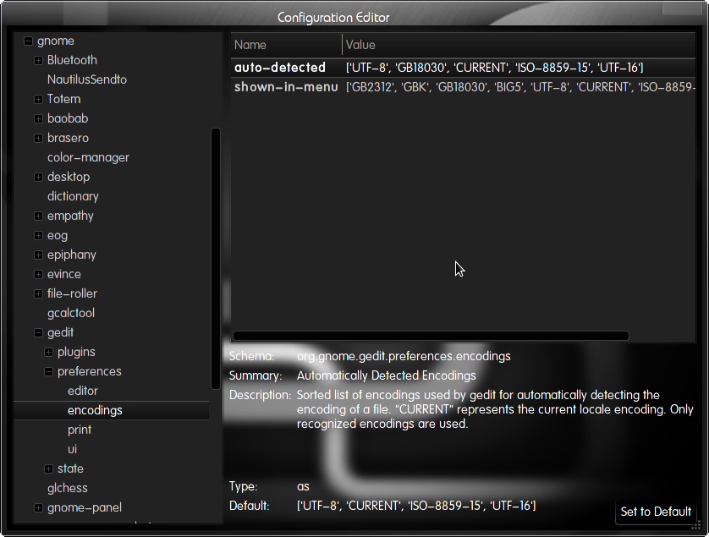
Task: Expand the eog node
Action: click(x=38, y=235)
